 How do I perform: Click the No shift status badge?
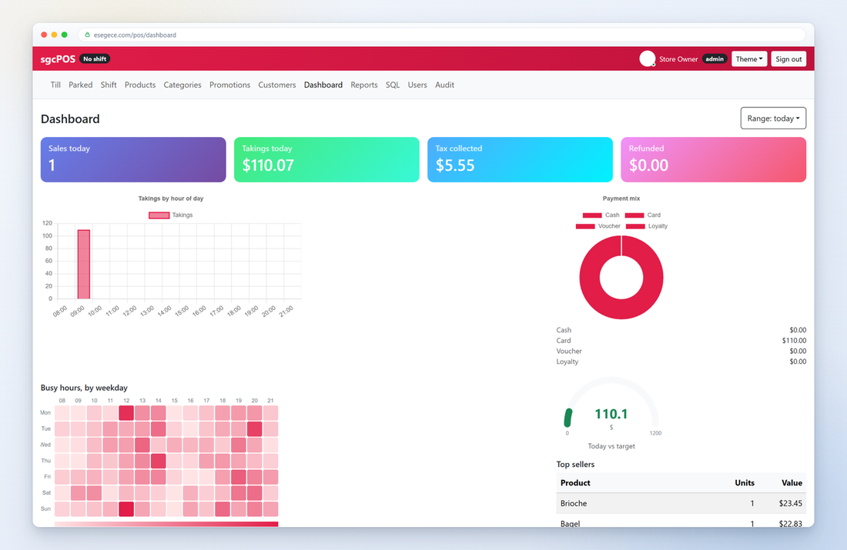pos(95,58)
